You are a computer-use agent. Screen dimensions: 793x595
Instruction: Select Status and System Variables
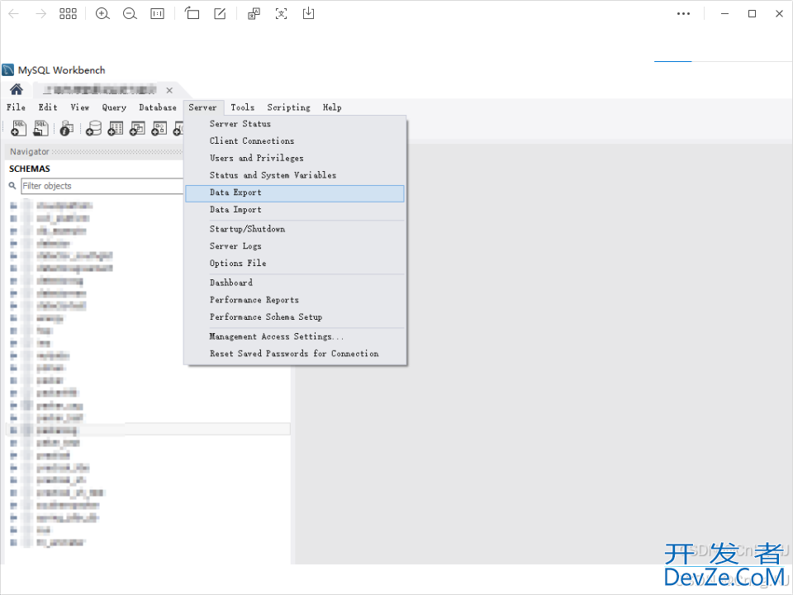click(295, 175)
